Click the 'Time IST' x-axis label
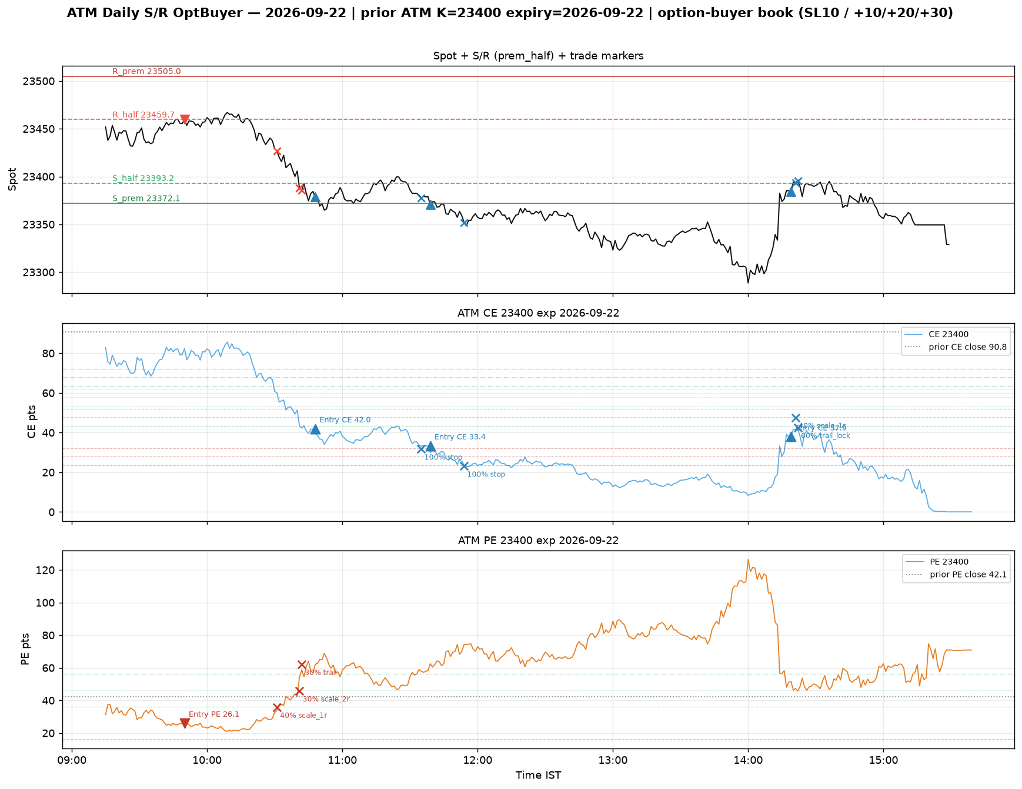 [538, 775]
